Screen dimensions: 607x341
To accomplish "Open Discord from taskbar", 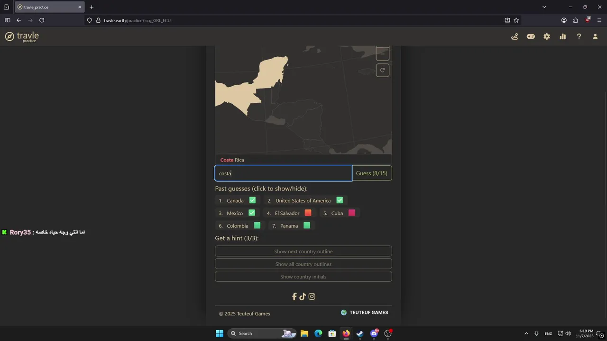I will pyautogui.click(x=374, y=333).
